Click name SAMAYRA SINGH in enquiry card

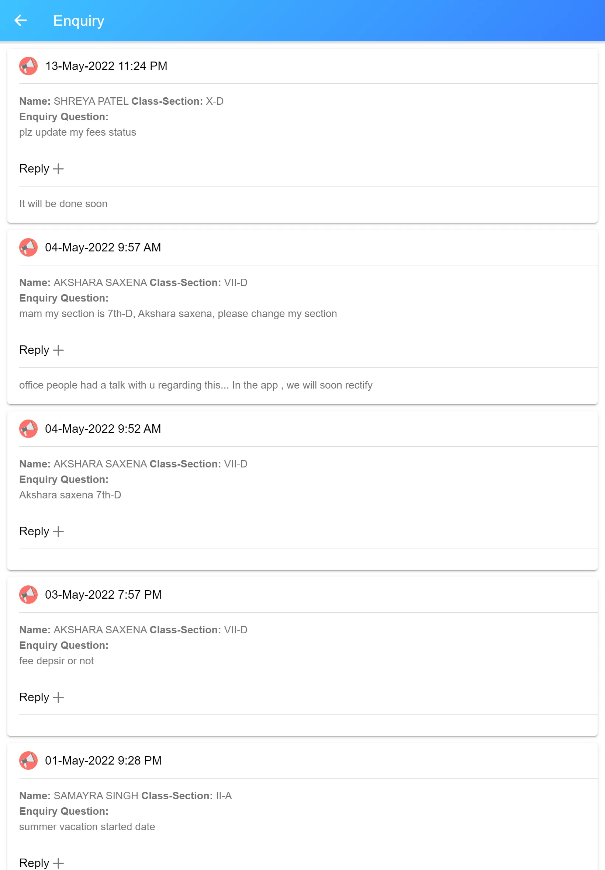tap(96, 796)
